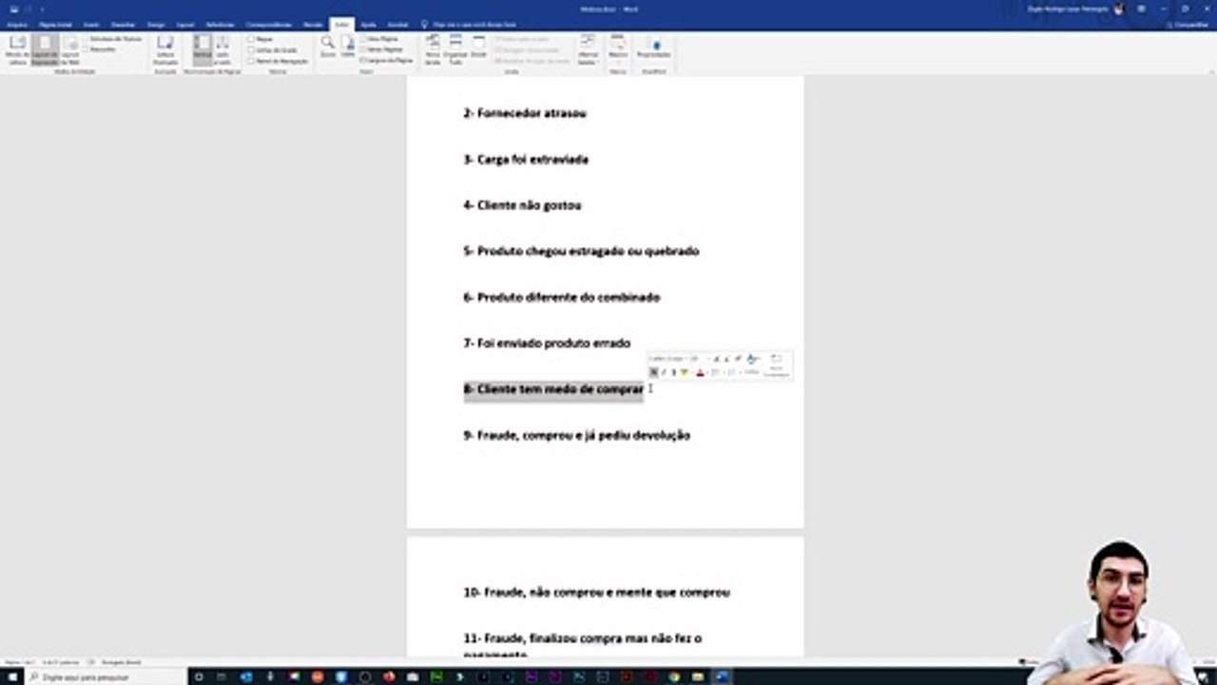1217x685 pixels.
Task: Switch to Layout da Web view
Action: pos(70,49)
